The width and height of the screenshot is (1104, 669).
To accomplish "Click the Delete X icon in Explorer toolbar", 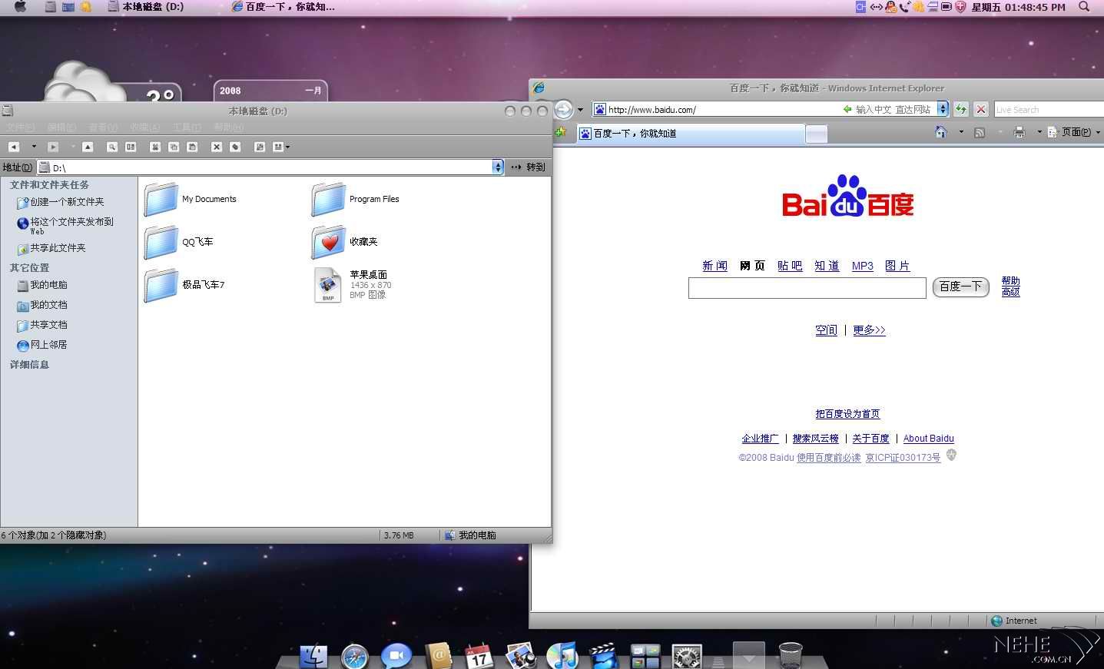I will pos(217,147).
